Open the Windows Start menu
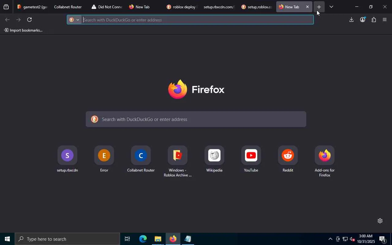Screen dimensions: 392x245 (7, 239)
